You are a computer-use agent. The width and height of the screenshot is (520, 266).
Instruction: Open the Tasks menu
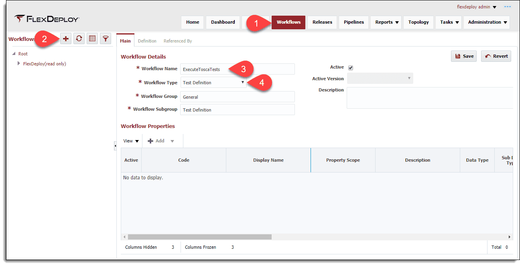click(x=449, y=22)
